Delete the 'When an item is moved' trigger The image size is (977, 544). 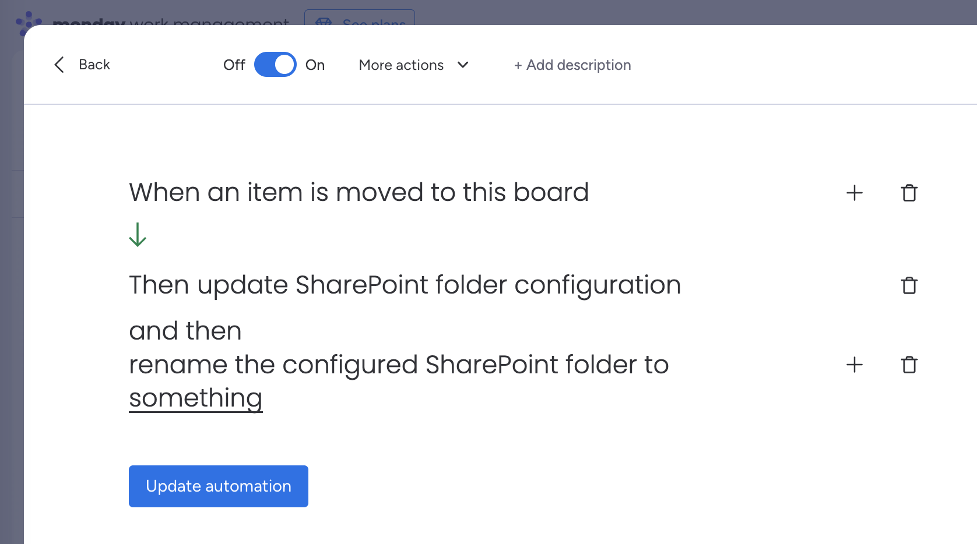[x=909, y=193]
